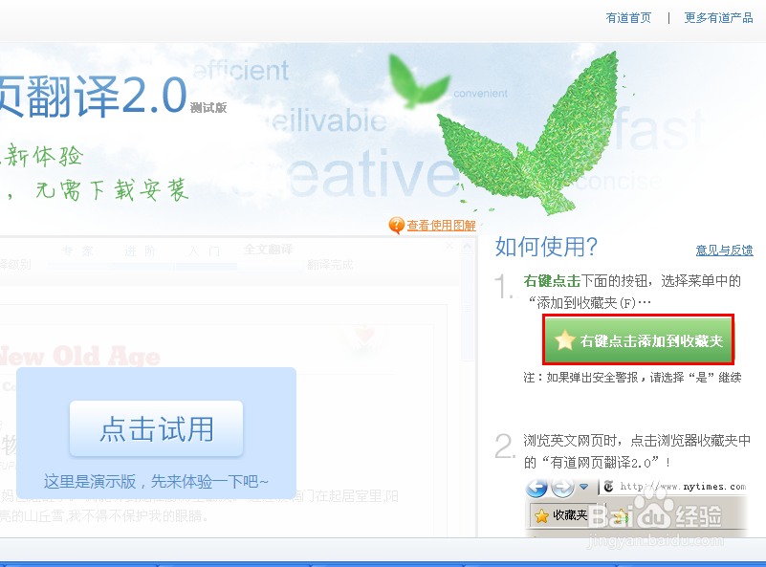This screenshot has height=567, width=766.
Task: Click the 注：如果弹出安全警报 note
Action: click(x=632, y=377)
